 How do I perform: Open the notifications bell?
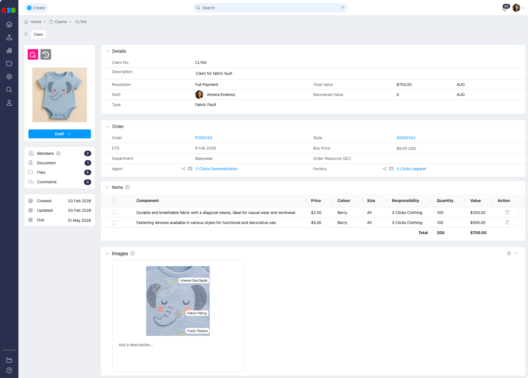coord(504,9)
